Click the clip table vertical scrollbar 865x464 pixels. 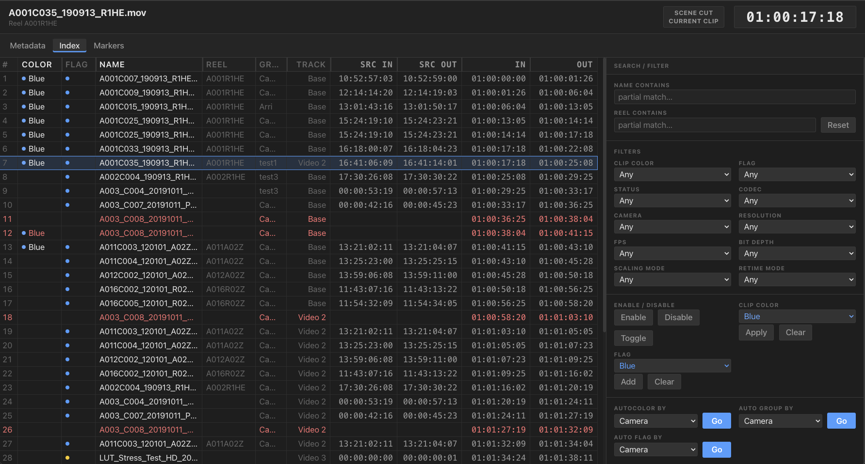coord(604,195)
